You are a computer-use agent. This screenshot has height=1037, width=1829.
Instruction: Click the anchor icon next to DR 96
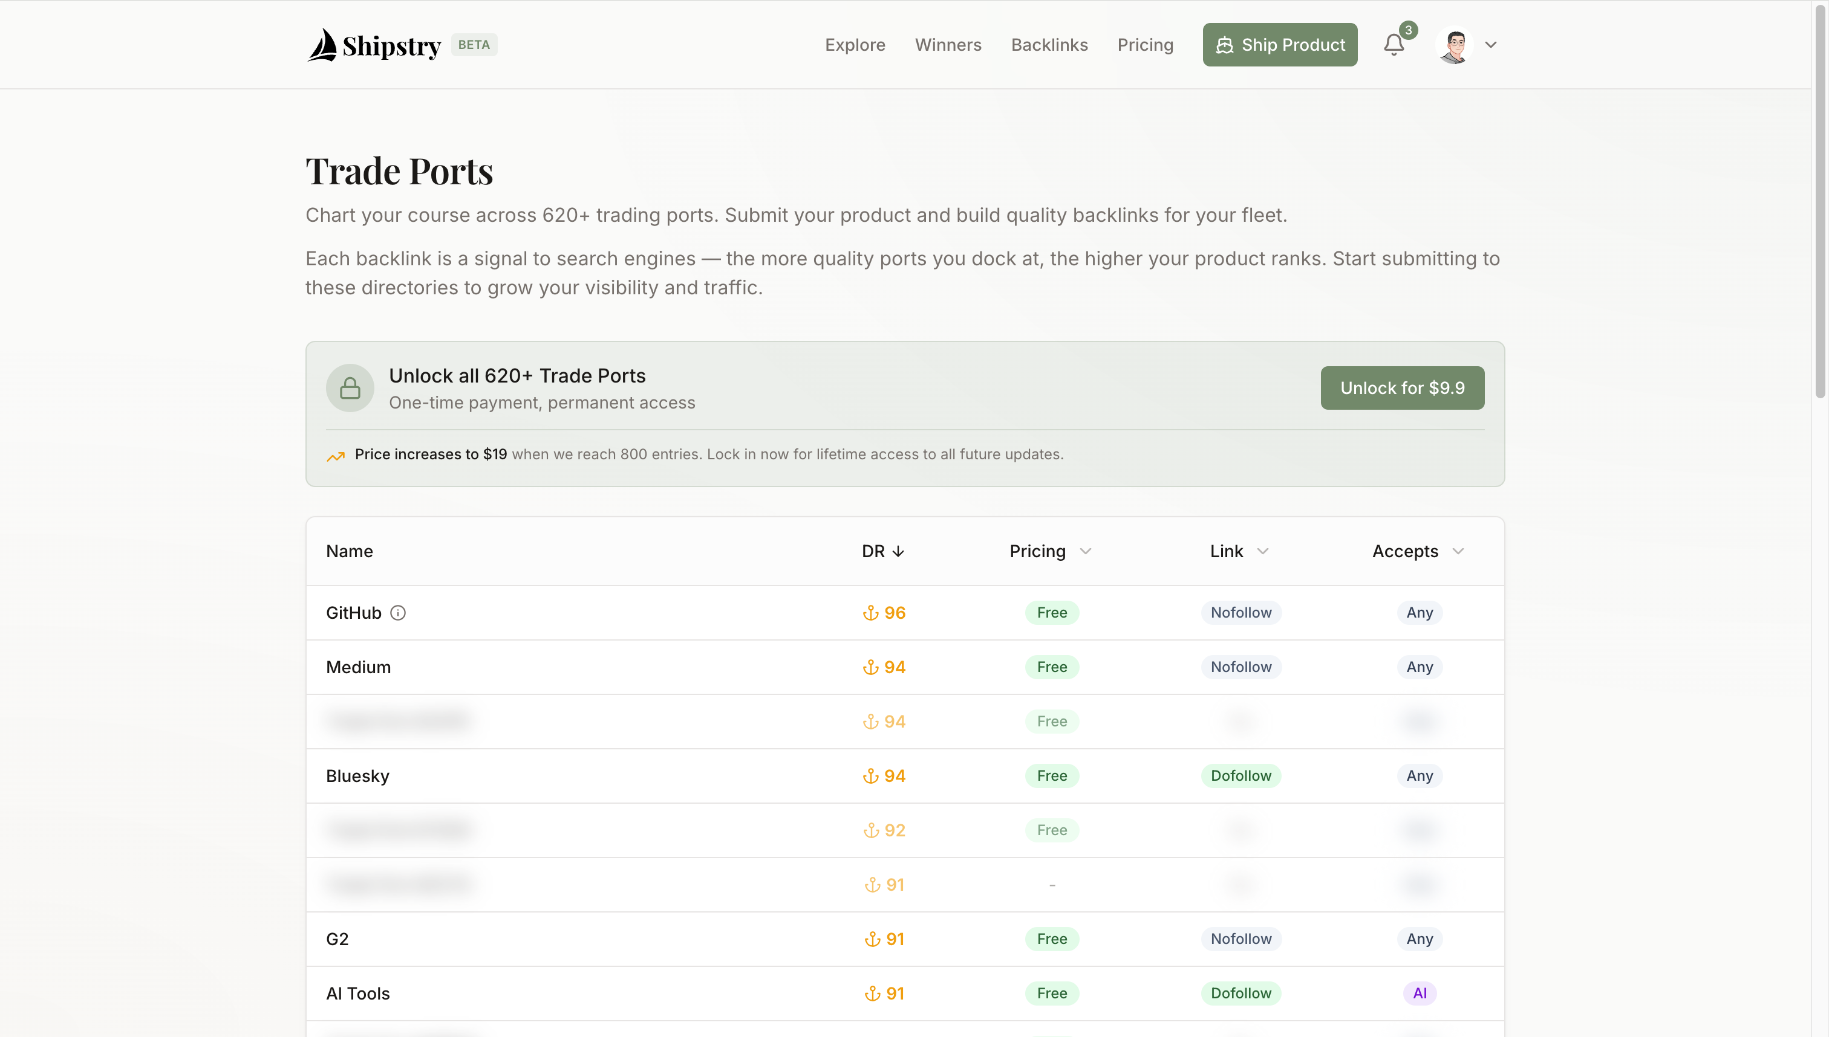[x=870, y=613]
